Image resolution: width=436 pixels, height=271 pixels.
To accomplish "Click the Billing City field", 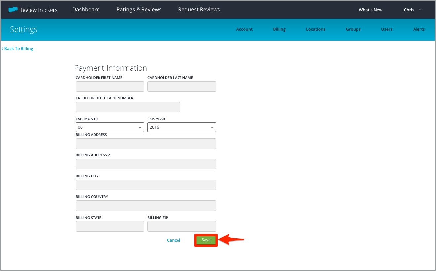I will coord(146,185).
